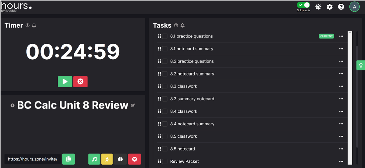Click the 00:24:59 timer display

click(73, 52)
